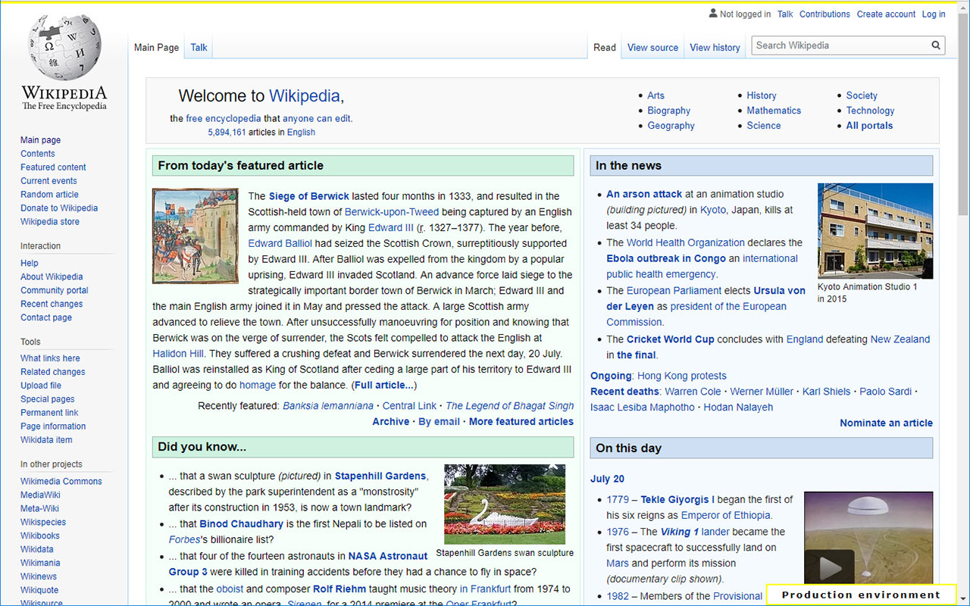Click the article count 5,894,161
Viewport: 970px width, 606px height.
click(227, 132)
